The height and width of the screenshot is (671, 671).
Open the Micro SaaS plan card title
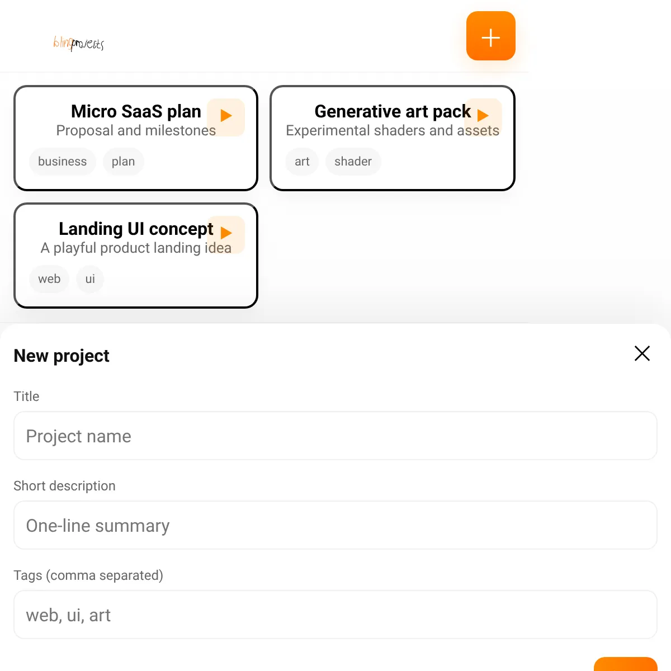tap(136, 111)
